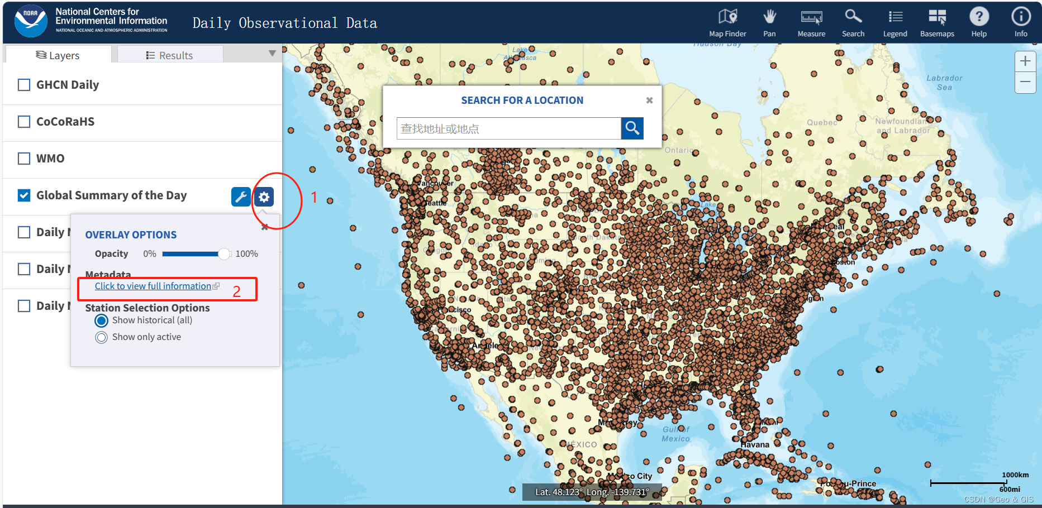
Task: Click National Centers for Environmental Information title
Action: click(111, 16)
